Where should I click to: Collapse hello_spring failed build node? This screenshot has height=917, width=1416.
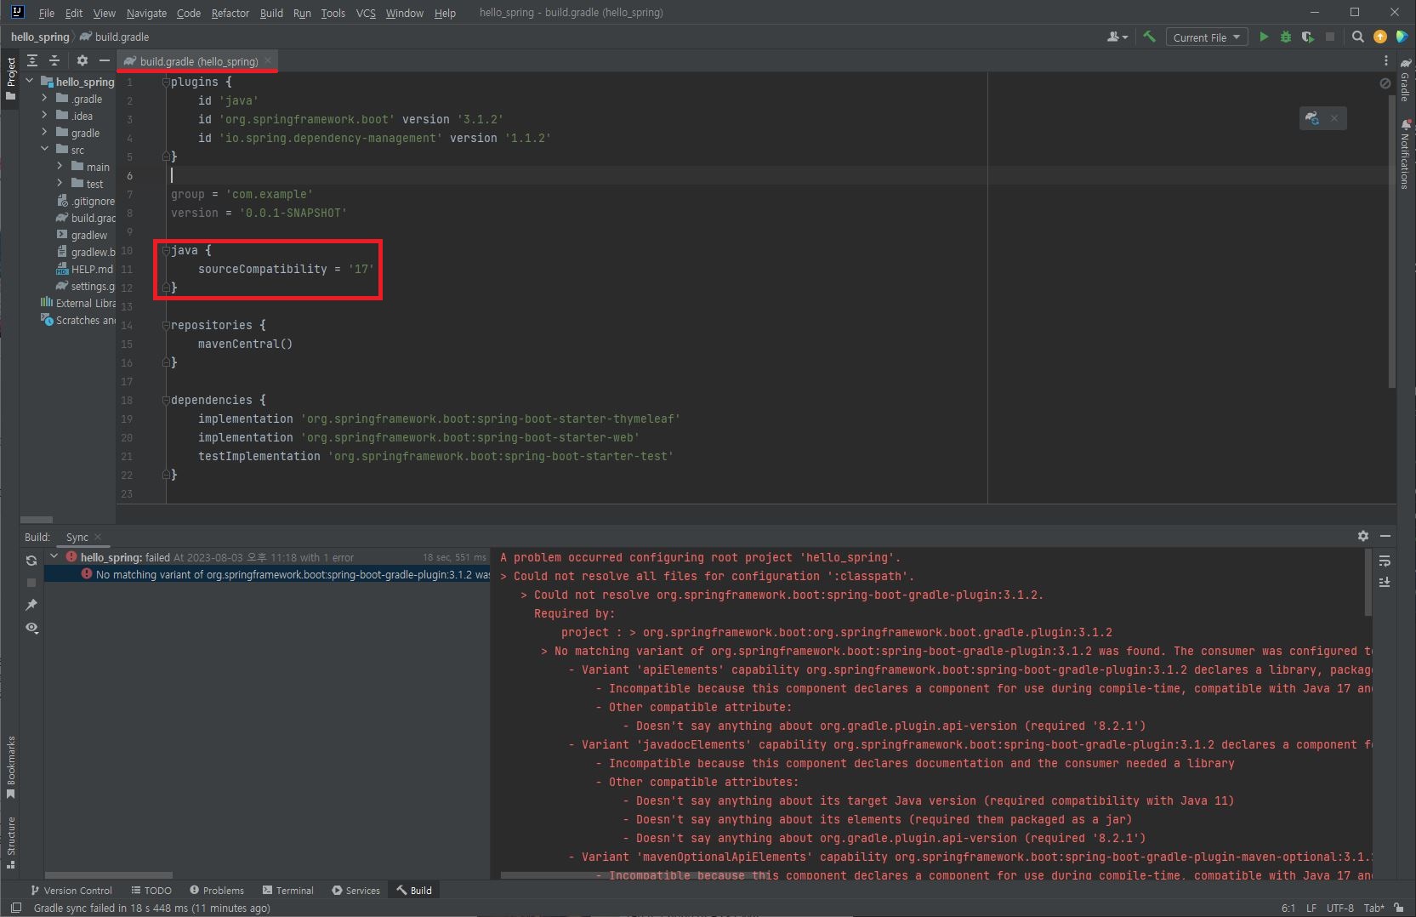[54, 556]
